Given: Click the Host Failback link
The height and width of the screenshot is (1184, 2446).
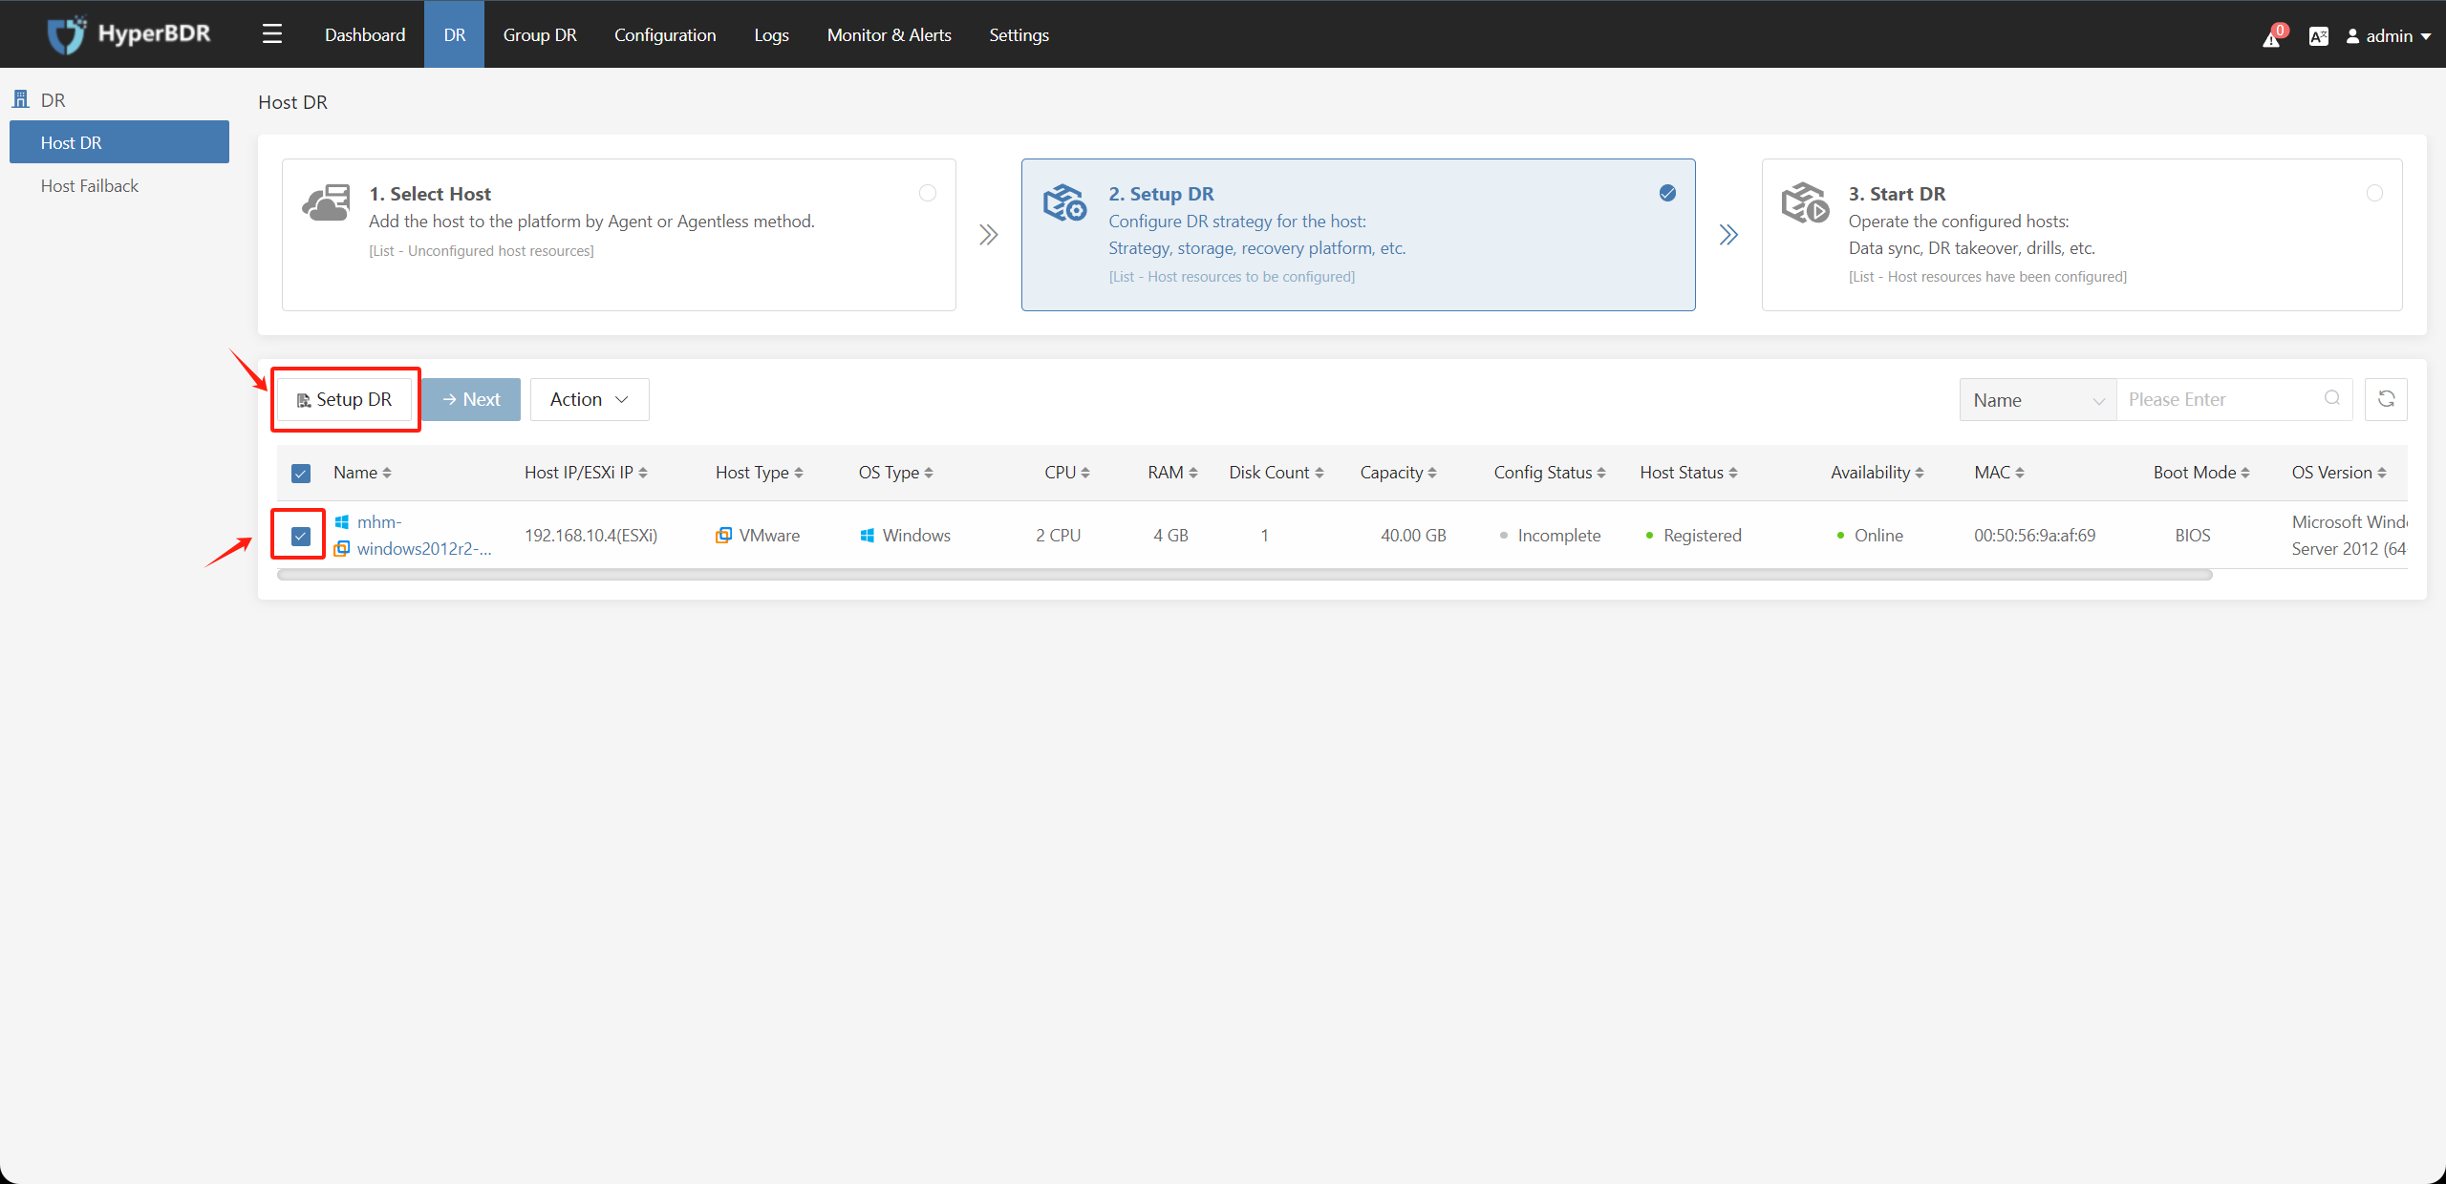Looking at the screenshot, I should click(87, 185).
